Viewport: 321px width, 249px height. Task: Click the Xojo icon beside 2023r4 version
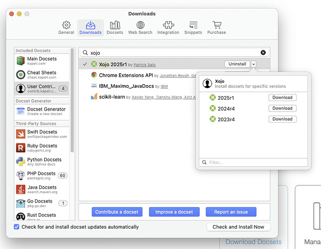[213, 119]
